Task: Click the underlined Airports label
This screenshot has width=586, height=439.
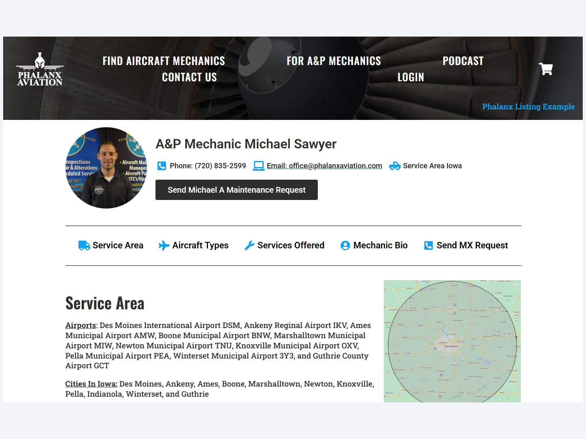Action: point(81,325)
